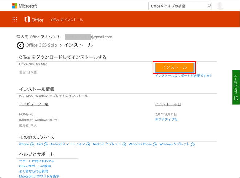Open the iPad device link

pos(40,144)
